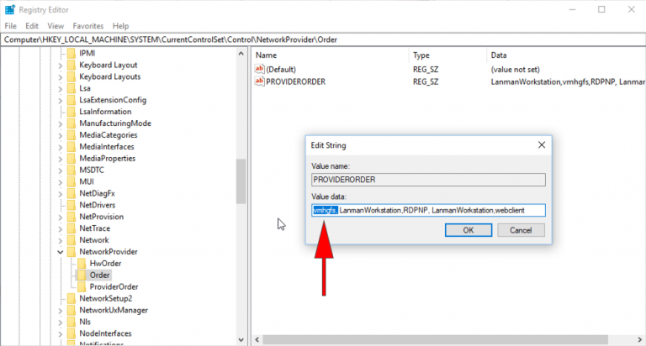The height and width of the screenshot is (346, 646).
Task: Expand the MUI tree node
Action: [61, 181]
